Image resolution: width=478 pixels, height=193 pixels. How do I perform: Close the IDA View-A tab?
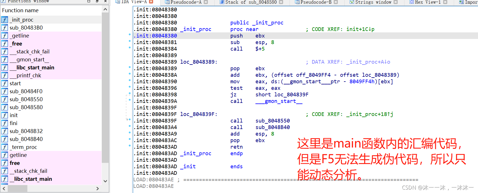point(151,2)
